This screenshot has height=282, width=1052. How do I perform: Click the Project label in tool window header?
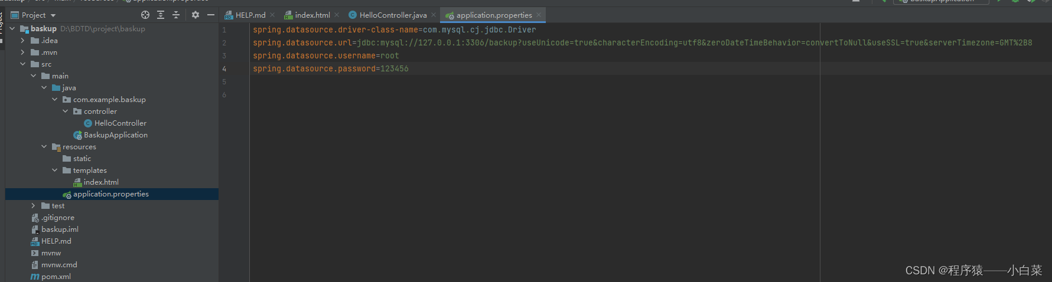(x=34, y=15)
